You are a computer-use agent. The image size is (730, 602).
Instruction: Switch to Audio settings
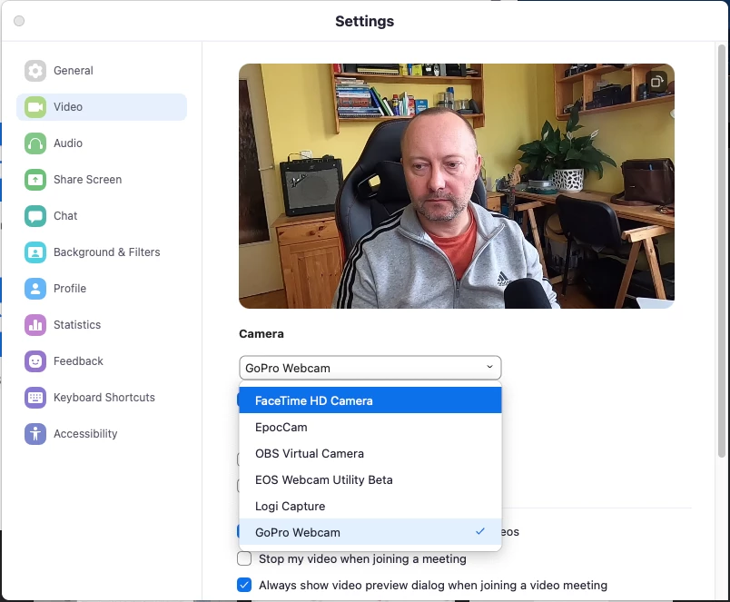click(102, 143)
